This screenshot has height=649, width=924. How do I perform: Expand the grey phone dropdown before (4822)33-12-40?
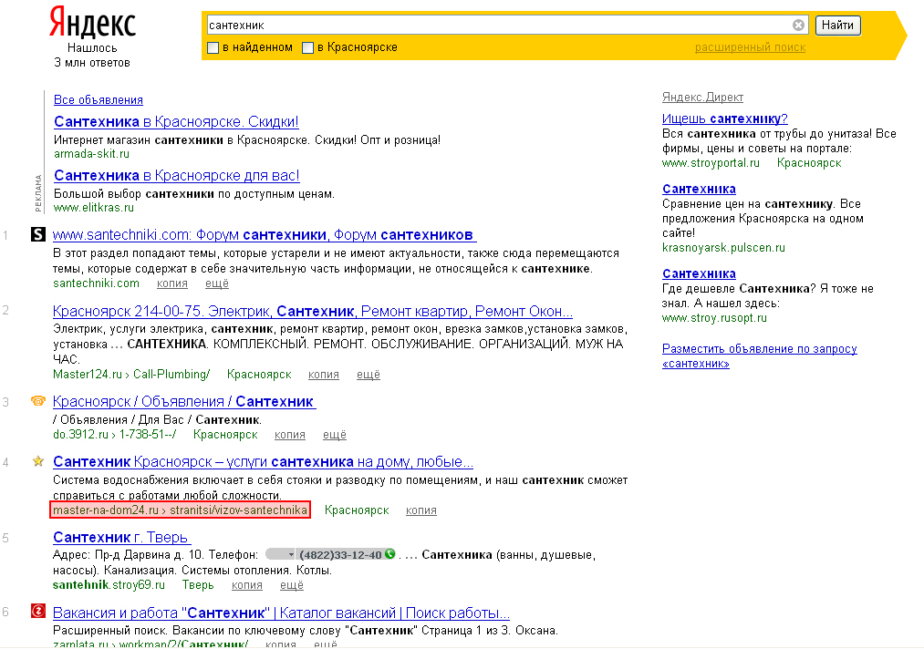click(x=291, y=554)
